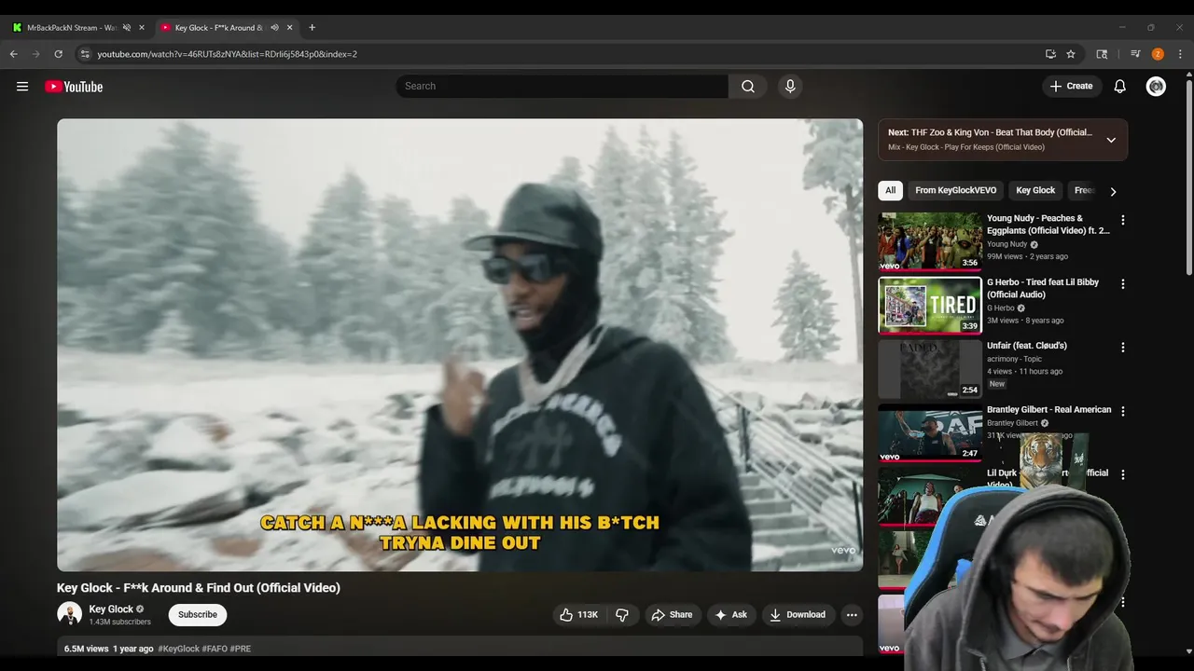
Task: Dislike the video with thumbs down
Action: (x=622, y=614)
